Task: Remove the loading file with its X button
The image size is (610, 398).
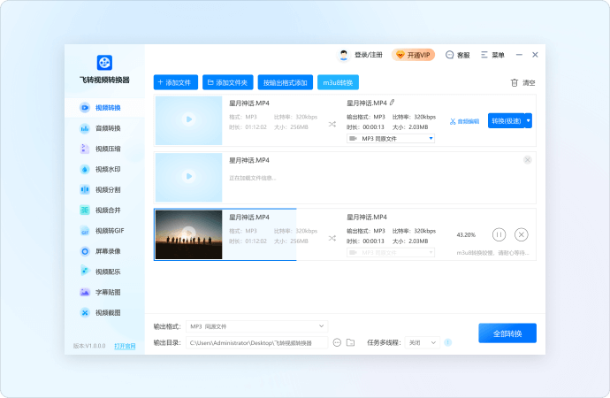Action: (x=528, y=160)
